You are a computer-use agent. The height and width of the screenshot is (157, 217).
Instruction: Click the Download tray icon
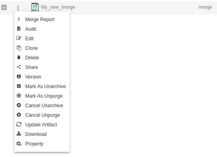(19, 134)
